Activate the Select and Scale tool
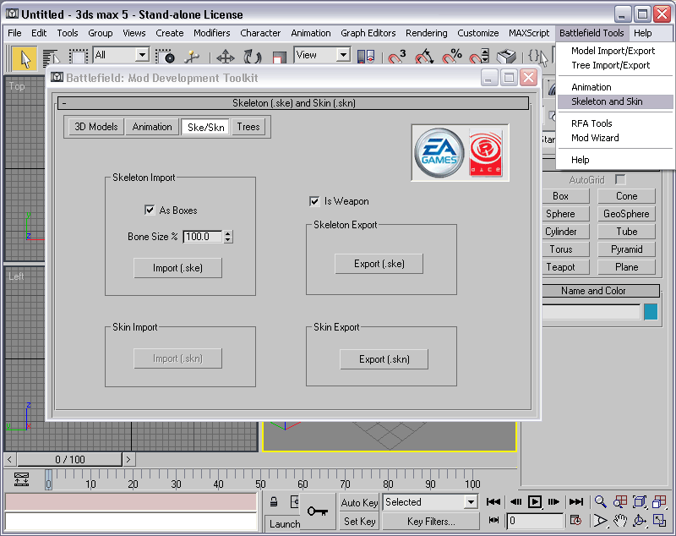Image resolution: width=676 pixels, height=536 pixels. click(280, 57)
